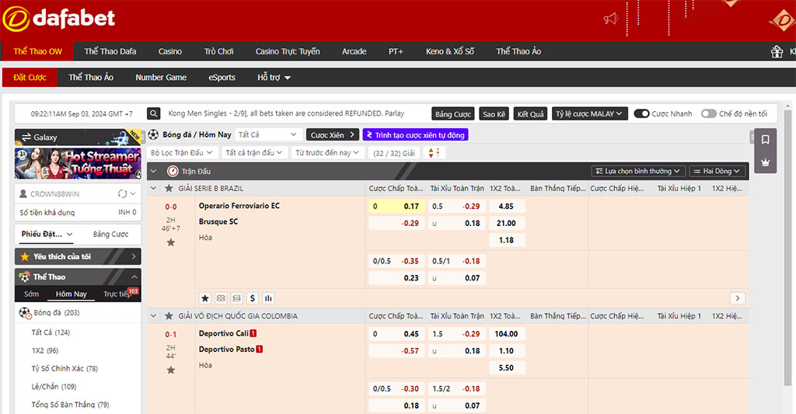This screenshot has width=796, height=414.
Task: Click the refresh balance icon beside CROWN88WIN
Action: click(122, 193)
